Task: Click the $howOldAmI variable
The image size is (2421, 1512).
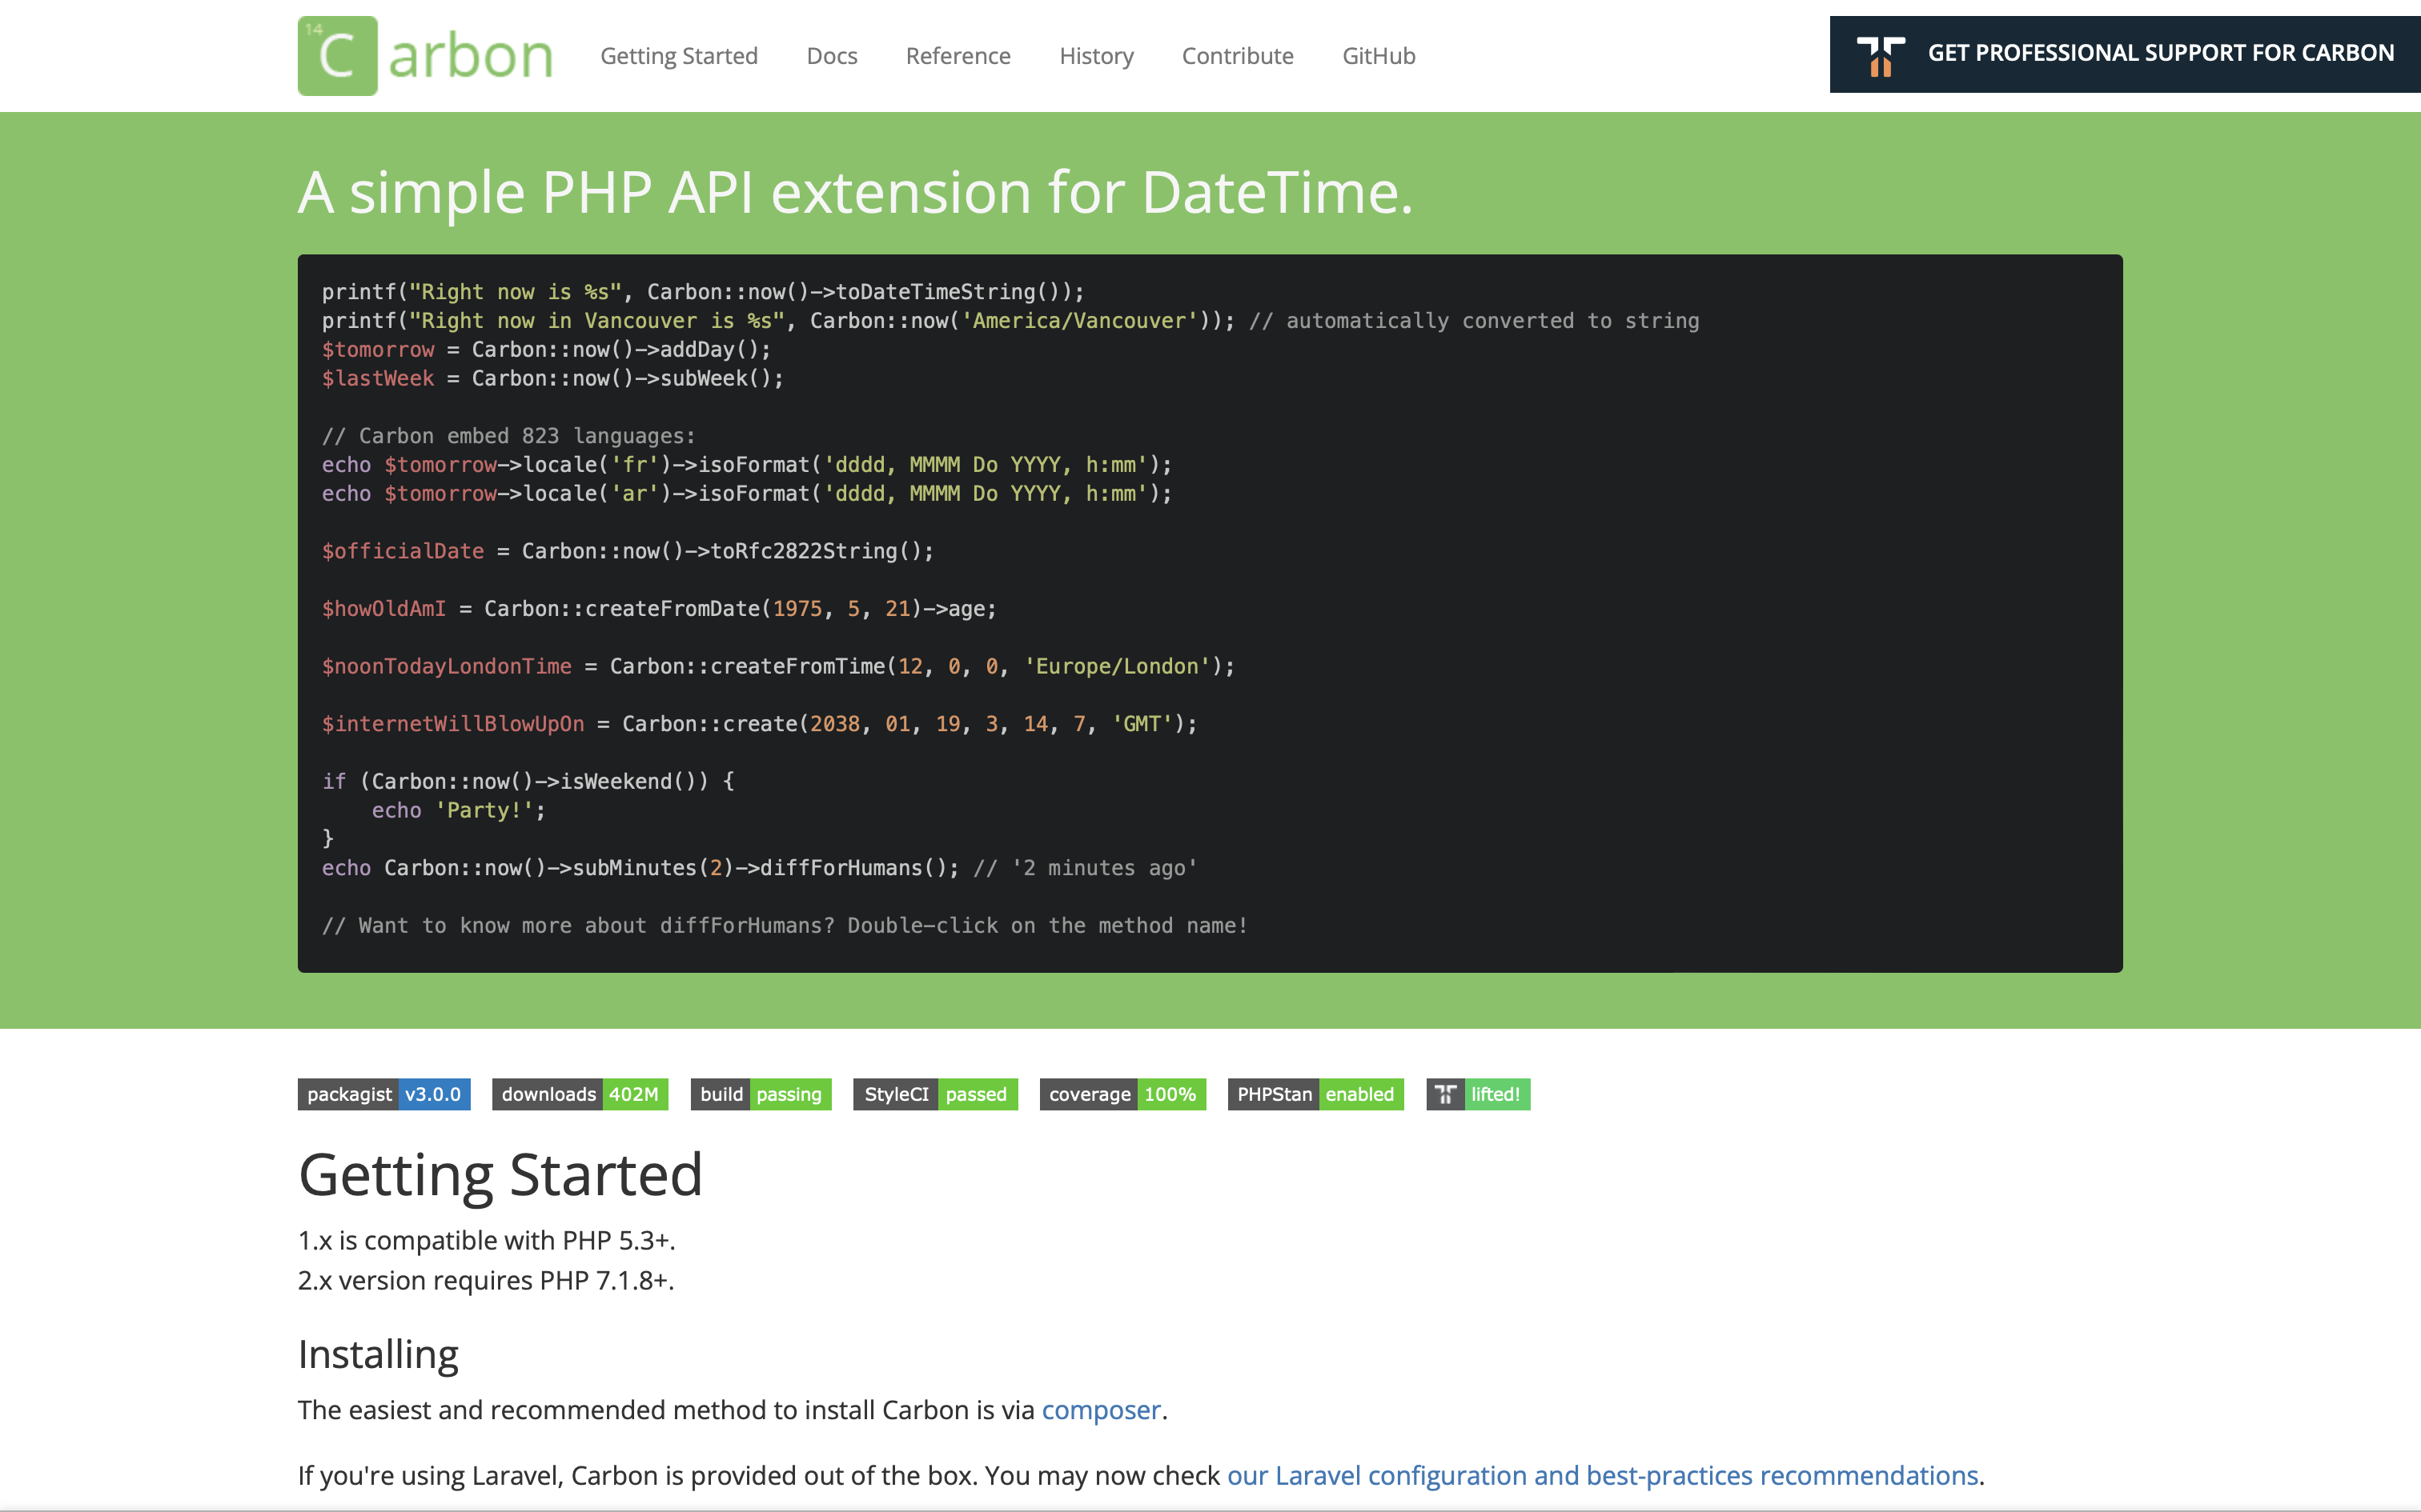Action: click(384, 609)
